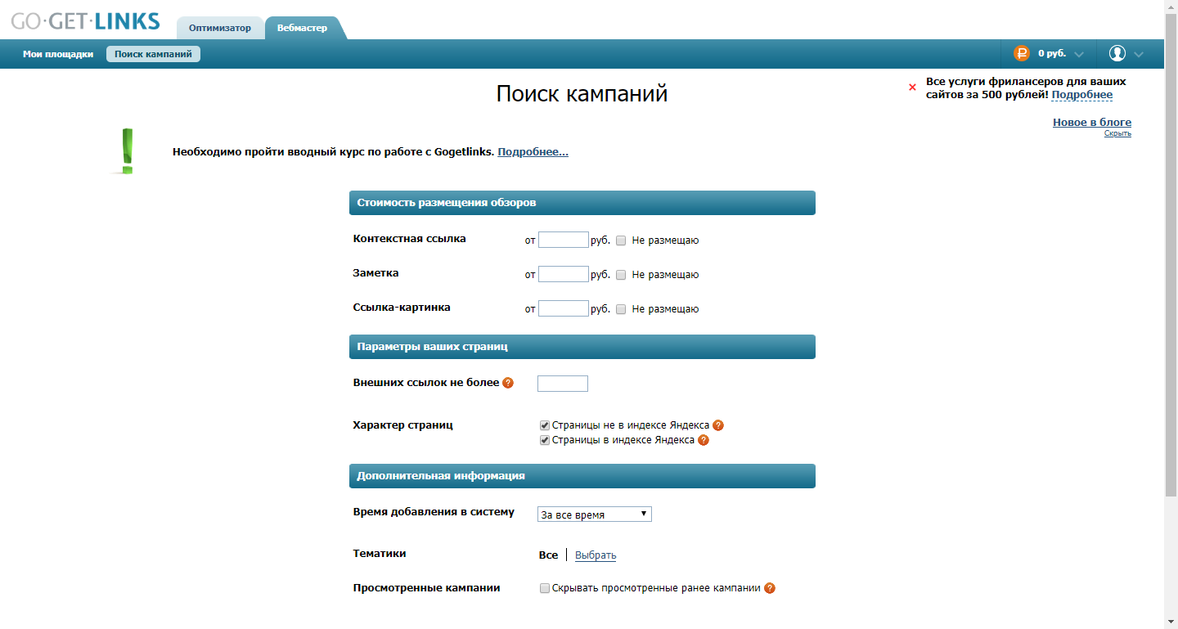Open Выбрать to pick Тематики

(x=596, y=555)
